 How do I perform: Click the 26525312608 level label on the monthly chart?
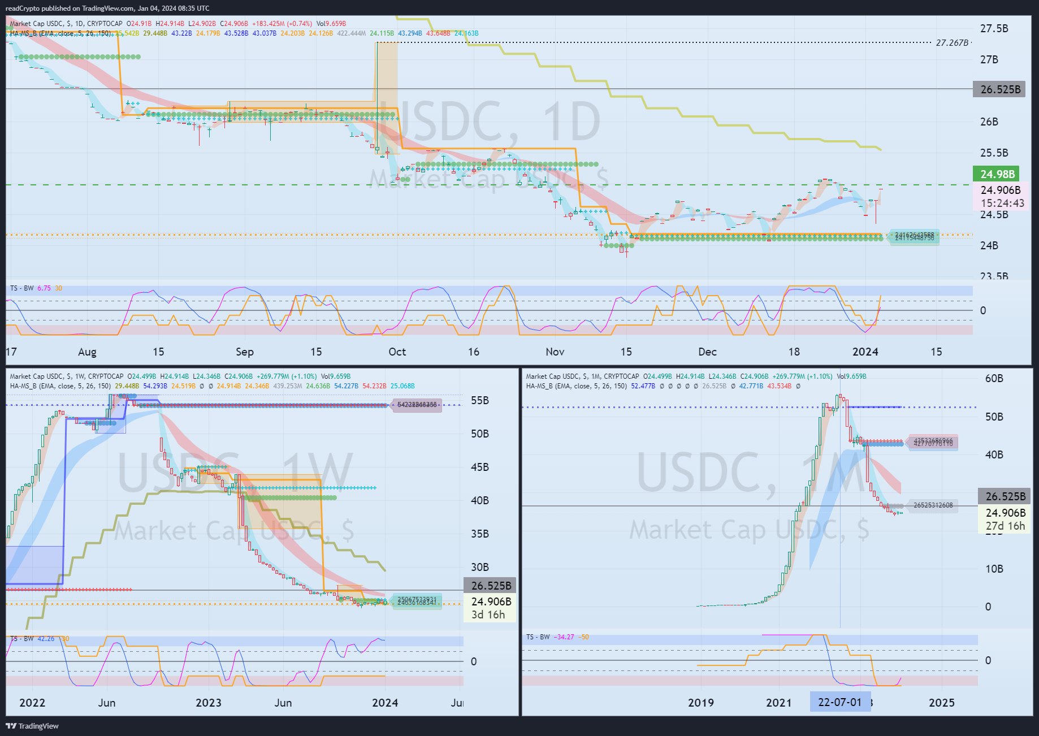coord(933,505)
